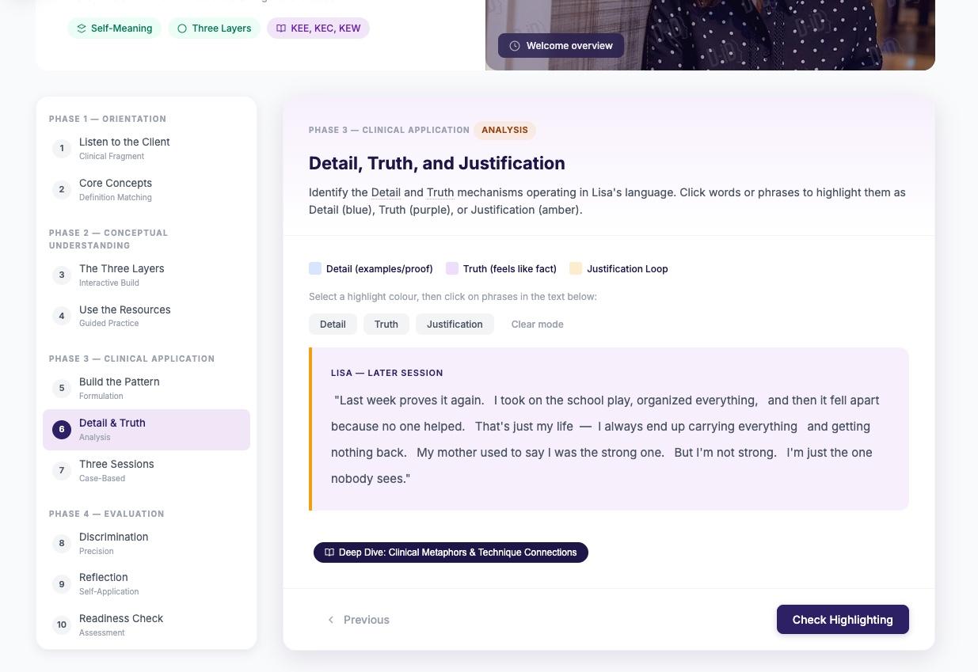Highlight phrase "But I'm not strong."
The height and width of the screenshot is (672, 978).
(x=725, y=453)
